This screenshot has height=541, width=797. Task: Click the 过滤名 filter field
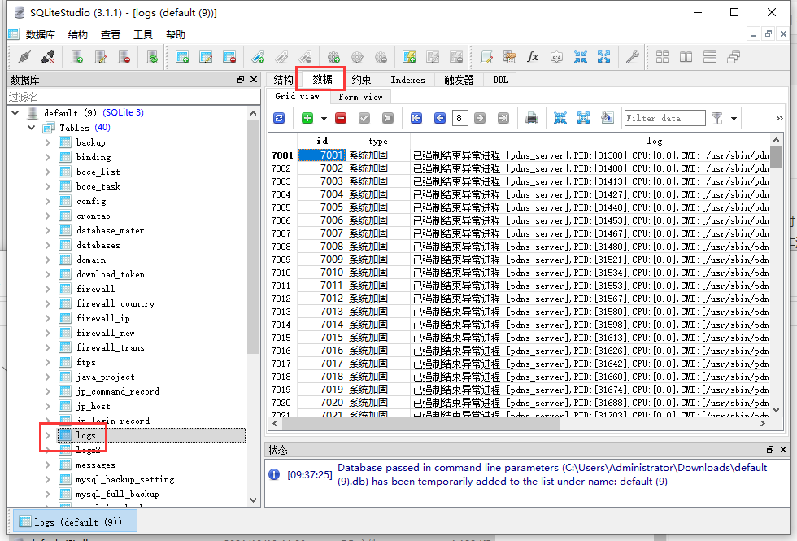133,97
